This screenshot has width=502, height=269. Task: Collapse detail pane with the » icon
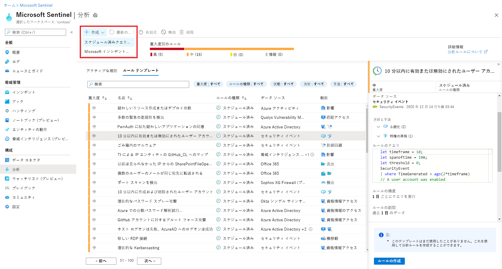[498, 64]
